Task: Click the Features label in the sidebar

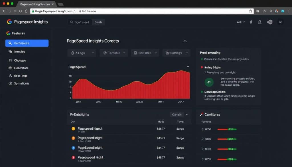Action: coord(19,33)
